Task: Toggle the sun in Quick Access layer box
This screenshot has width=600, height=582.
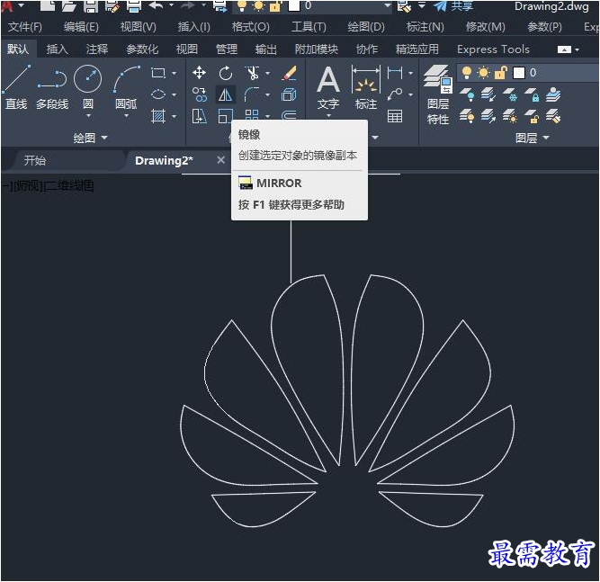Action: (259, 5)
